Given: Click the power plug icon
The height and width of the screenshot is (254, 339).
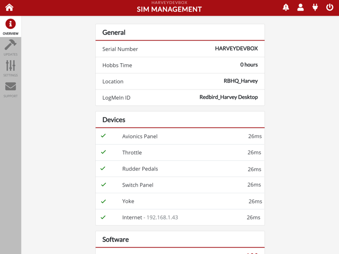Looking at the screenshot, I should (315, 8).
